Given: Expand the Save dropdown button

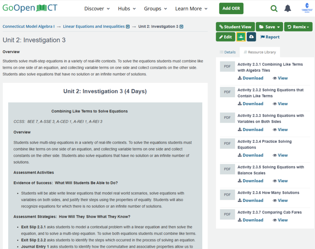Looking at the screenshot, I should 269,27.
